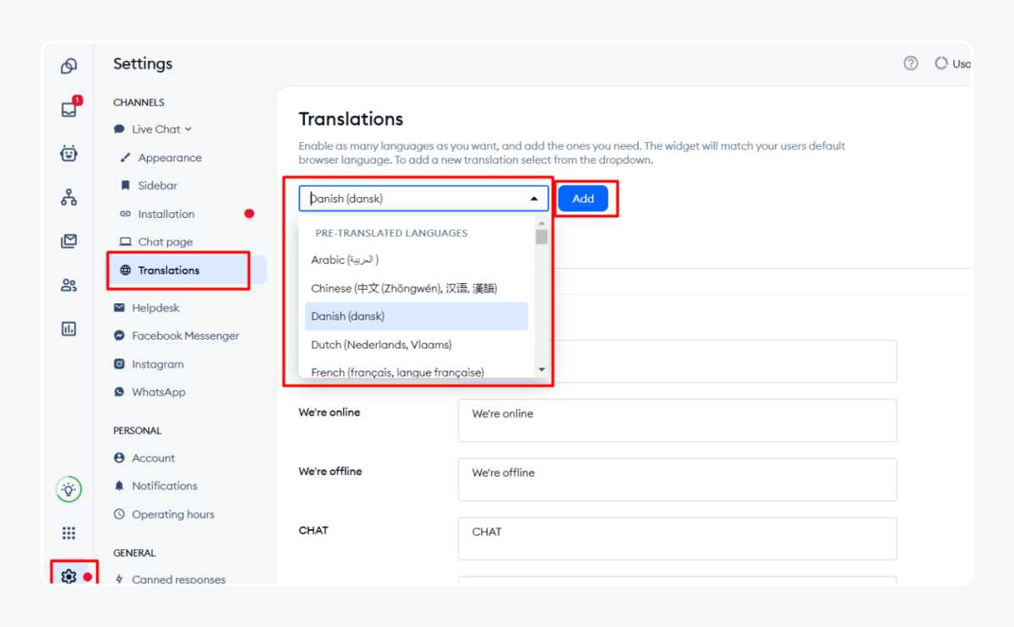
Task: Open Settings via the gear icon
Action: coord(68,575)
